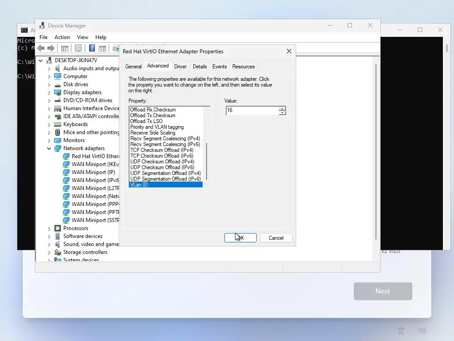Select the DESKTOP-JKIN47V computer icon
This screenshot has height=341, width=454.
(x=49, y=60)
